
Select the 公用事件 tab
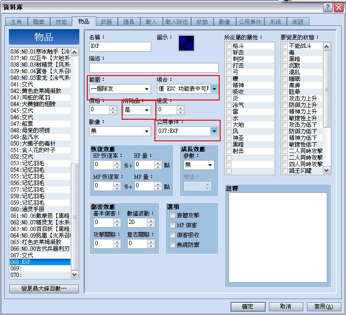[x=250, y=22]
